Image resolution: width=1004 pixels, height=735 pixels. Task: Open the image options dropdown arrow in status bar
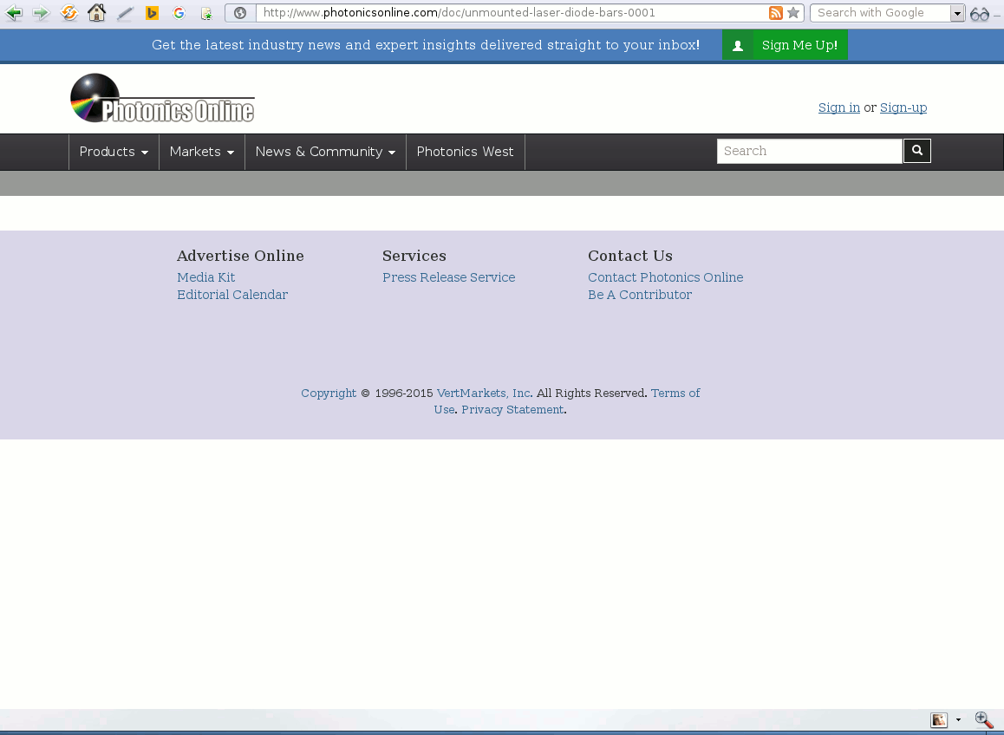point(959,719)
